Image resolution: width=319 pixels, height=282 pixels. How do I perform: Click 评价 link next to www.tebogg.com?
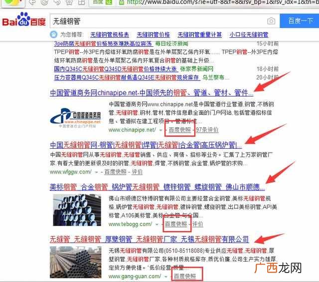[198, 224]
